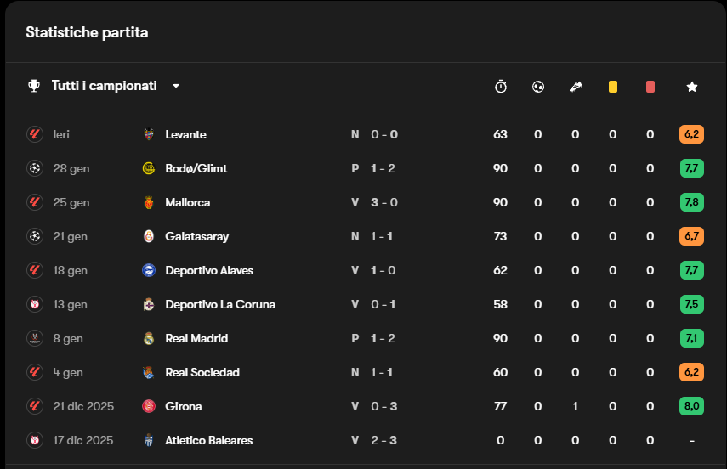Image resolution: width=727 pixels, height=469 pixels.
Task: Click the yellow card column icon
Action: click(612, 87)
